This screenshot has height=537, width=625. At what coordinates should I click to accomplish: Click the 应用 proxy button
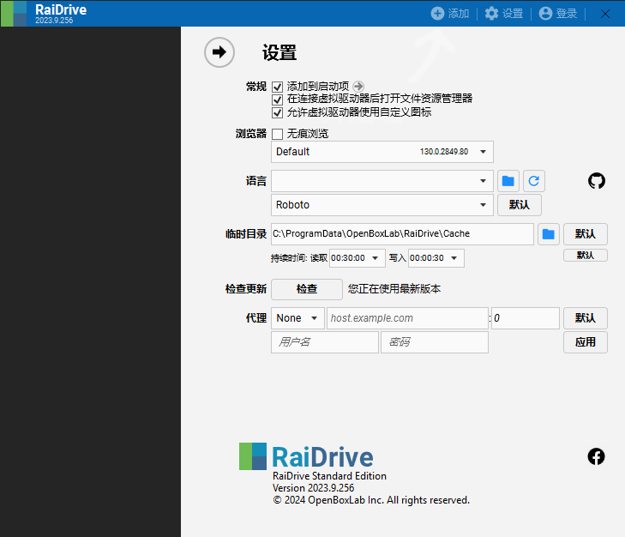(x=585, y=342)
